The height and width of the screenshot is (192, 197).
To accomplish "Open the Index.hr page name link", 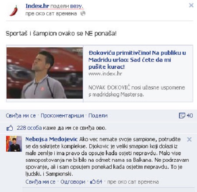I will [x=37, y=6].
